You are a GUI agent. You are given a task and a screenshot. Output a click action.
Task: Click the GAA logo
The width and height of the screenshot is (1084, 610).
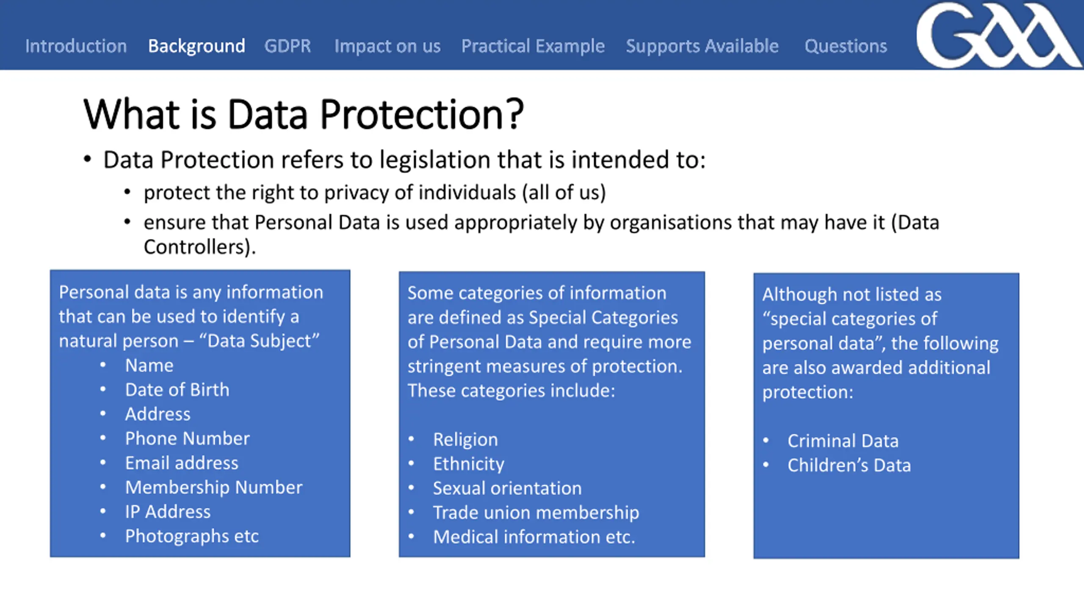tap(998, 35)
